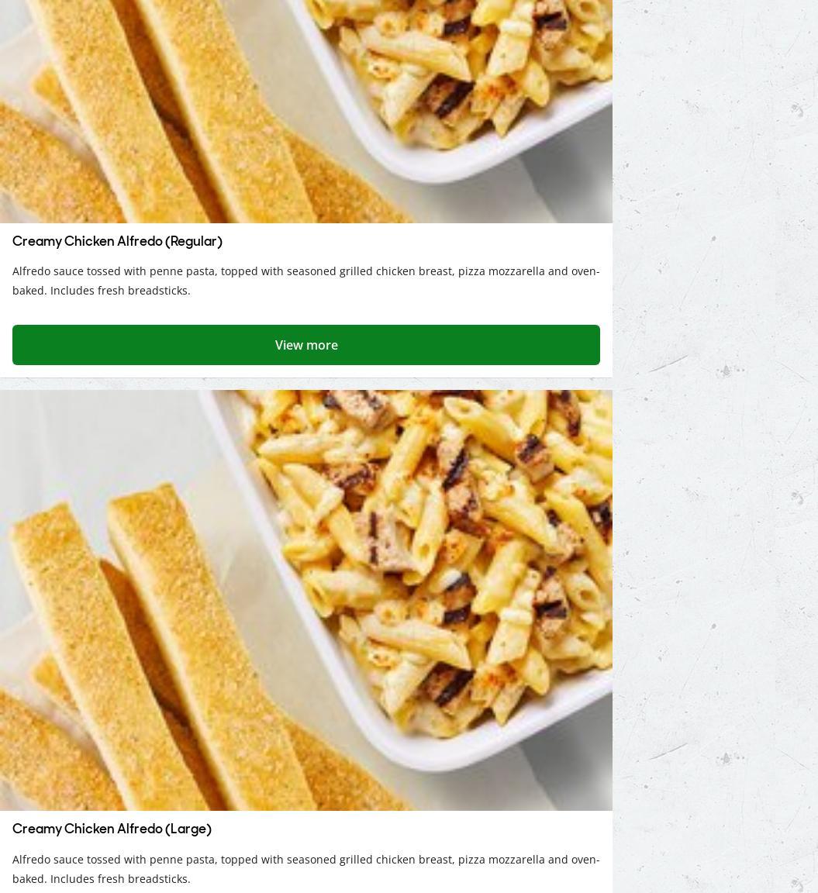Click "Includes fresh breadsticks." under the Regular item
Viewport: 818px width, 893px height.
120,291
